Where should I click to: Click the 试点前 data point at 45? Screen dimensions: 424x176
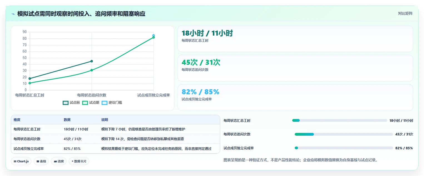click(92, 61)
